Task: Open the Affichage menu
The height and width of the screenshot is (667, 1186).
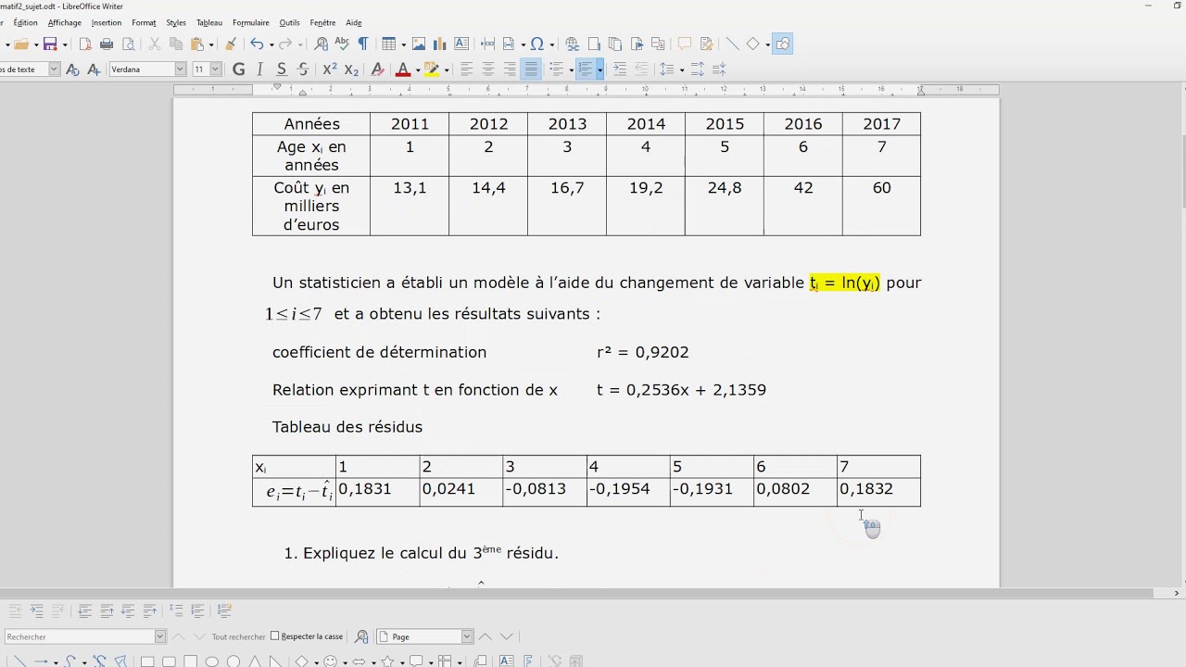Action: point(65,22)
